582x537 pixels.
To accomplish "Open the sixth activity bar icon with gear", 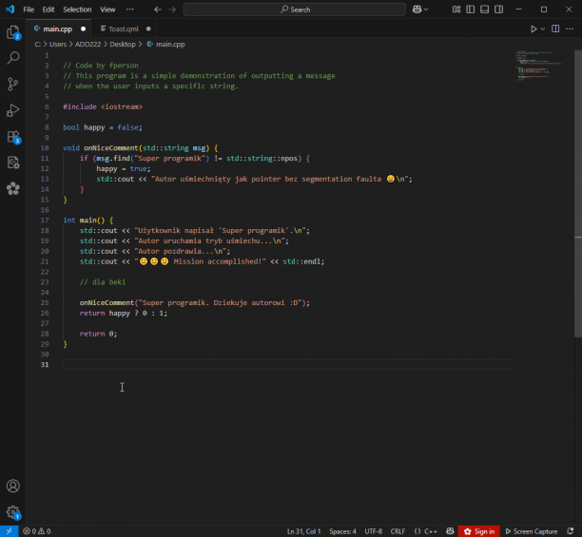I will pyautogui.click(x=13, y=163).
